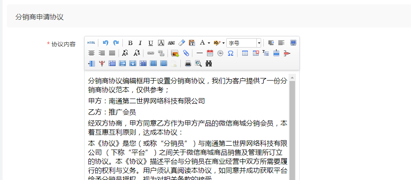Viewport: 411px width, 180px height.
Task: Undo the last edit
Action: (105, 43)
